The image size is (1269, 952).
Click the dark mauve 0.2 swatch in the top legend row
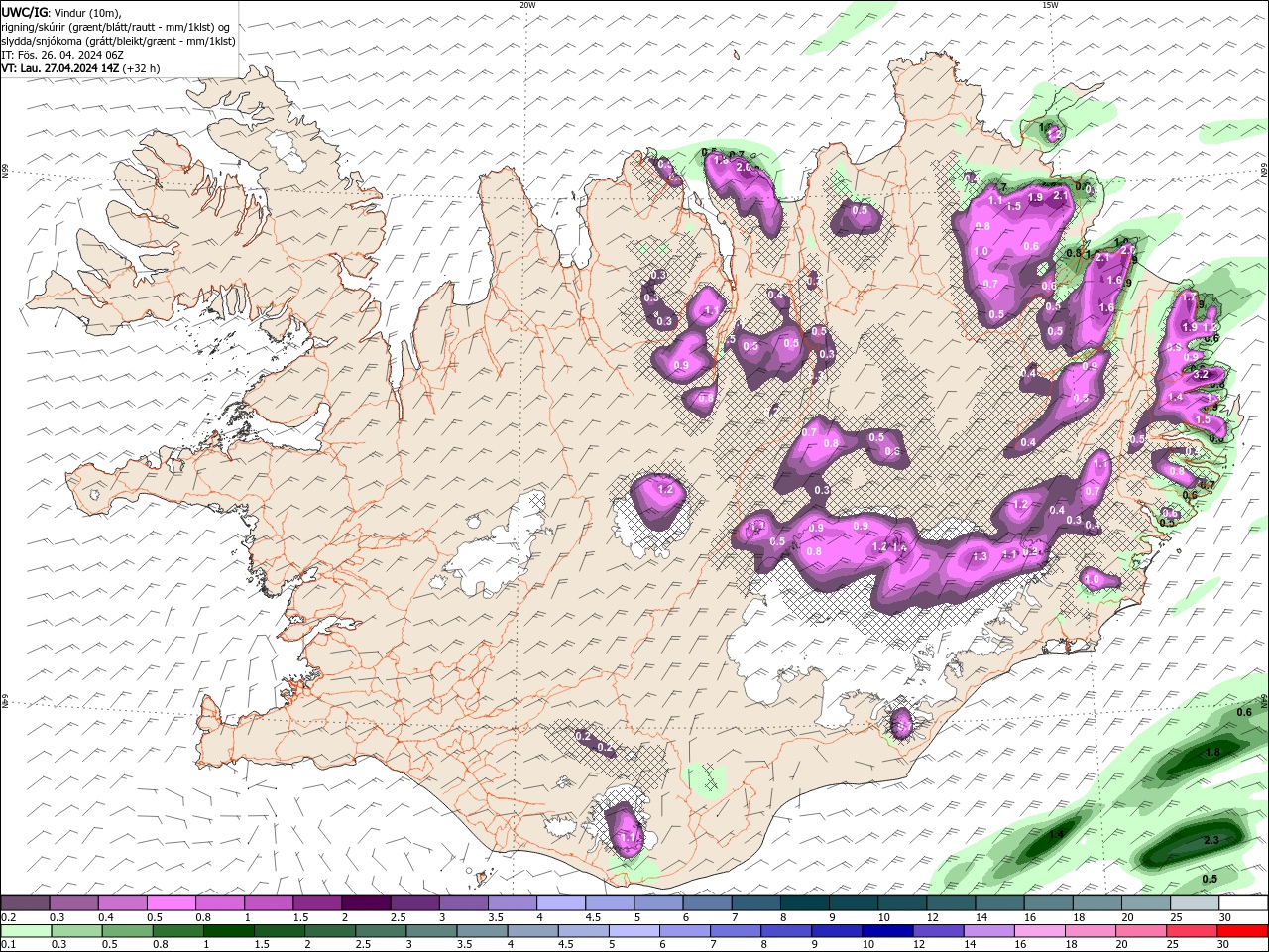(25, 903)
